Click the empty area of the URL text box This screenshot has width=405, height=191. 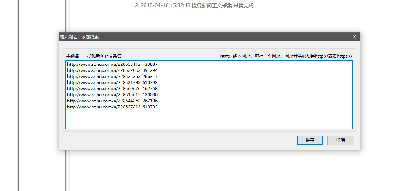pos(209,119)
